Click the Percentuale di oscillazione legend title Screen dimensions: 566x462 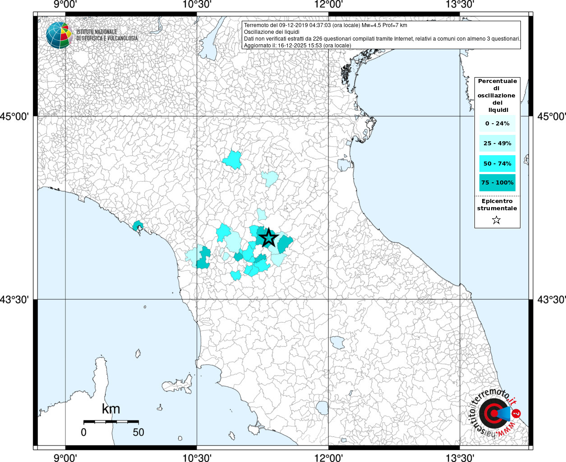coord(497,96)
